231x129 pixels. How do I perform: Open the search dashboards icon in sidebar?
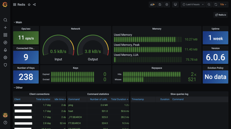click(x=5, y=20)
